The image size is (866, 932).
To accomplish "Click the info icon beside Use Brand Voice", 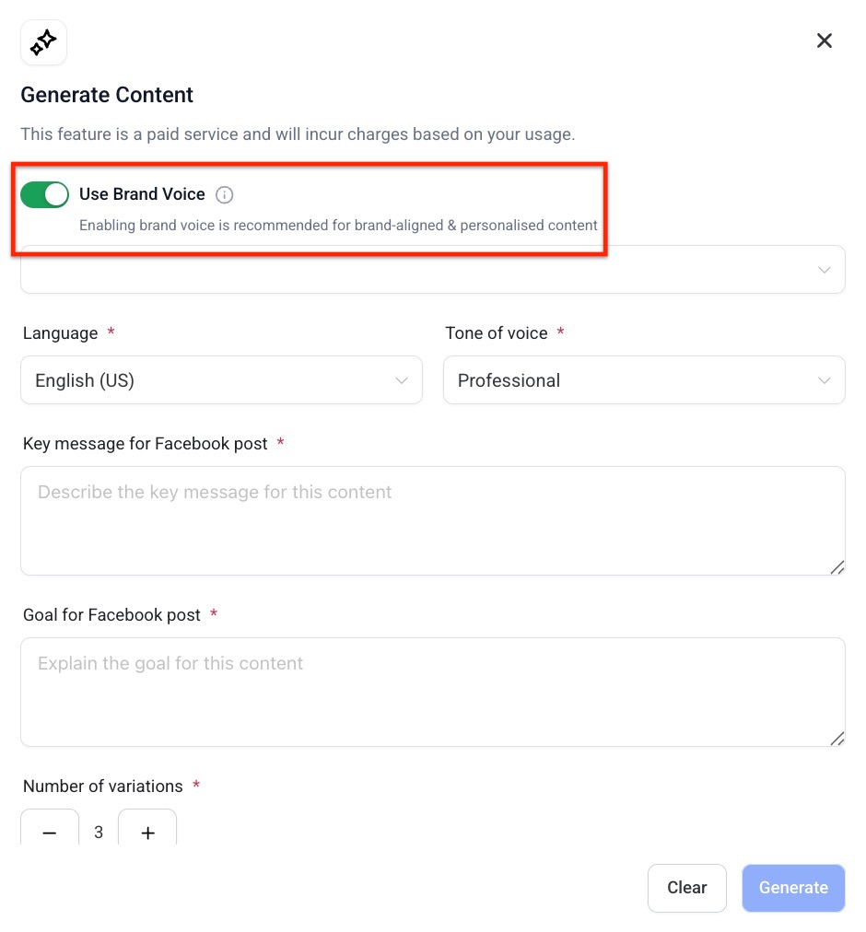I will tap(225, 195).
